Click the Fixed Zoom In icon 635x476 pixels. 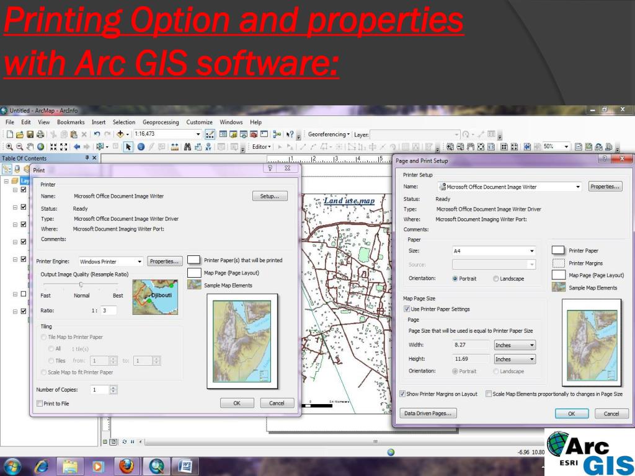(53, 147)
